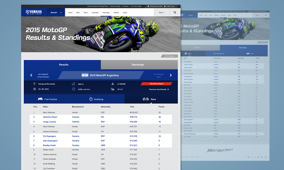Click the Points column header
The width and height of the screenshot is (284, 170).
tap(161, 107)
